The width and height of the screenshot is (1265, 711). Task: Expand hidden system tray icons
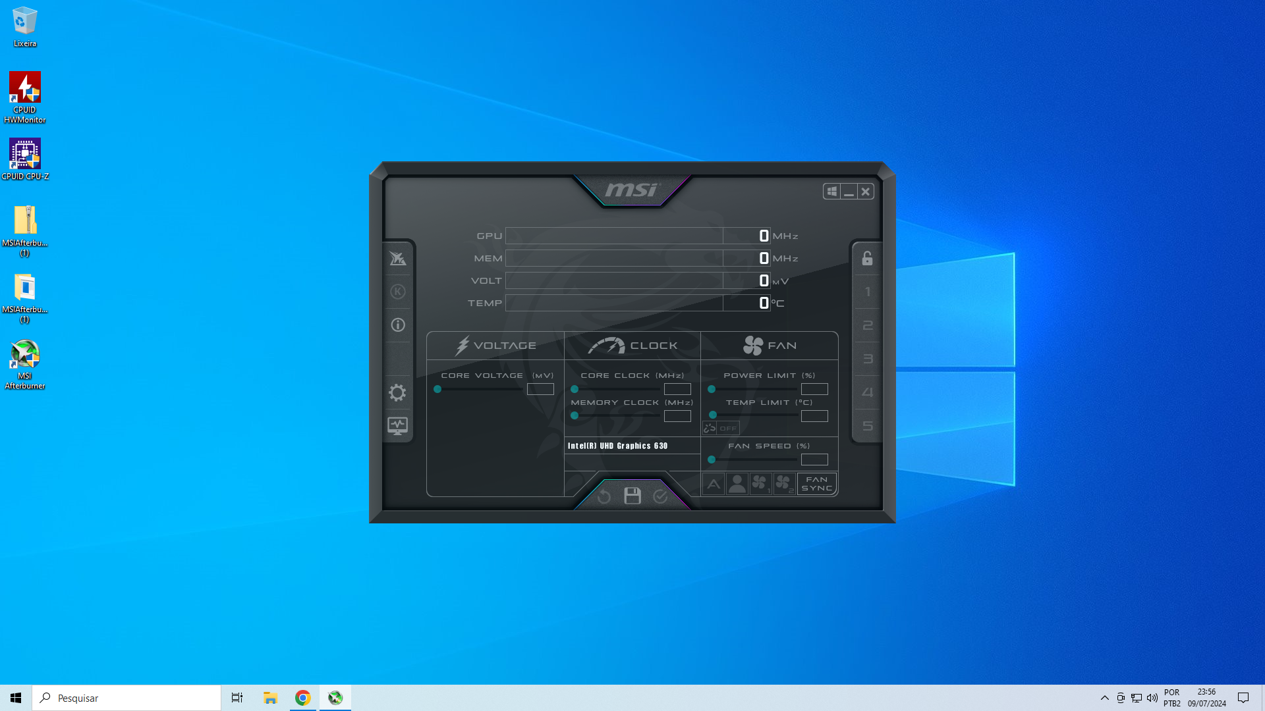pyautogui.click(x=1105, y=698)
